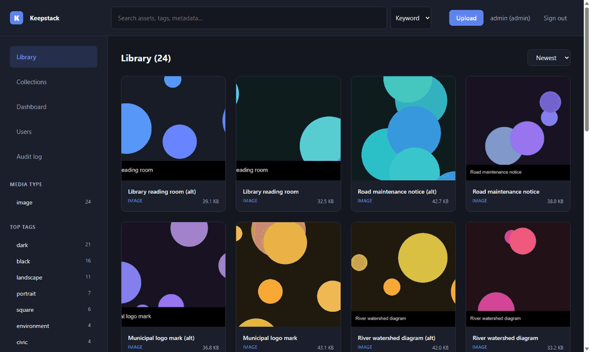Screen dimensions: 590x352
Task: Open the Audit log page
Action: click(54, 156)
